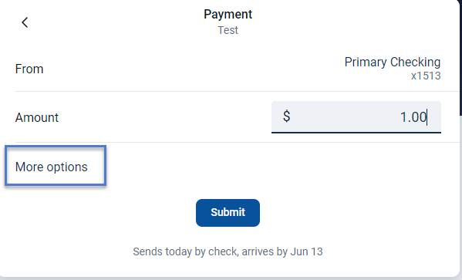462x280 pixels.
Task: Click the dollar sign in the amount box
Action: [x=286, y=116]
